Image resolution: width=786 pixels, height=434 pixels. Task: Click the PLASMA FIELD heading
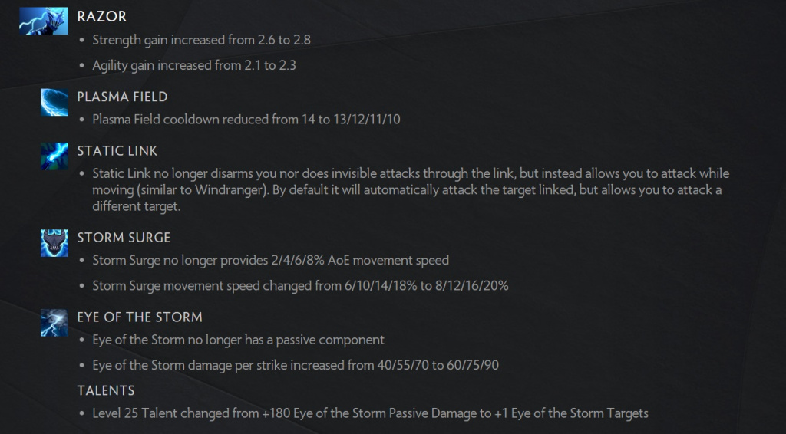tap(122, 97)
